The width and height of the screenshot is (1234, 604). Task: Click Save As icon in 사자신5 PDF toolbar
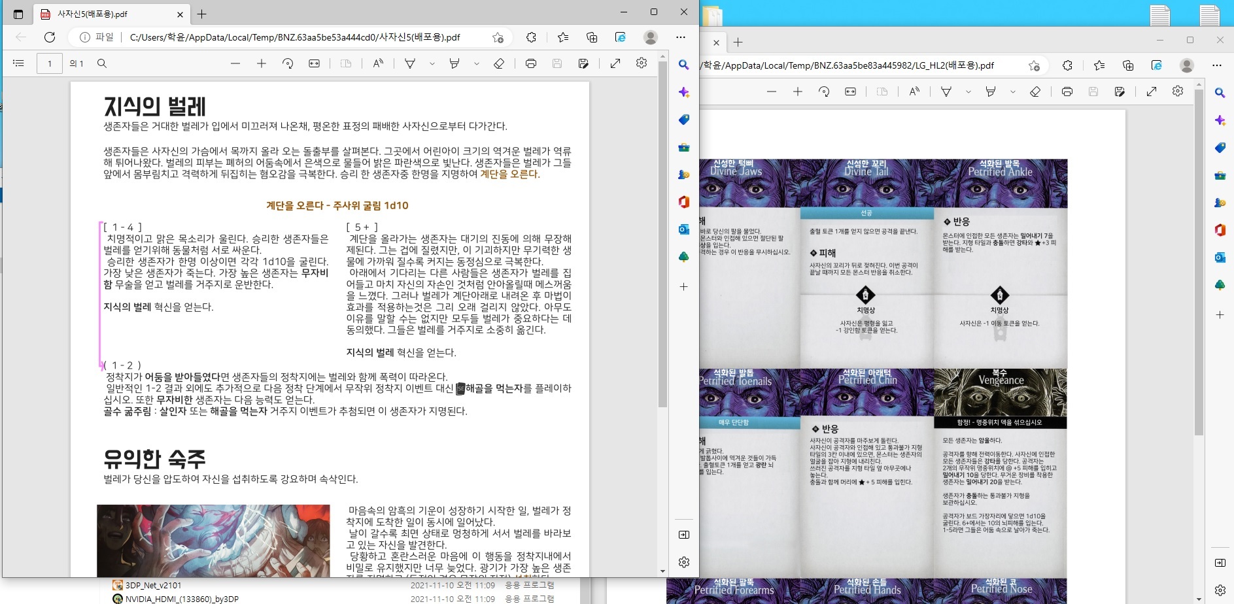[583, 63]
